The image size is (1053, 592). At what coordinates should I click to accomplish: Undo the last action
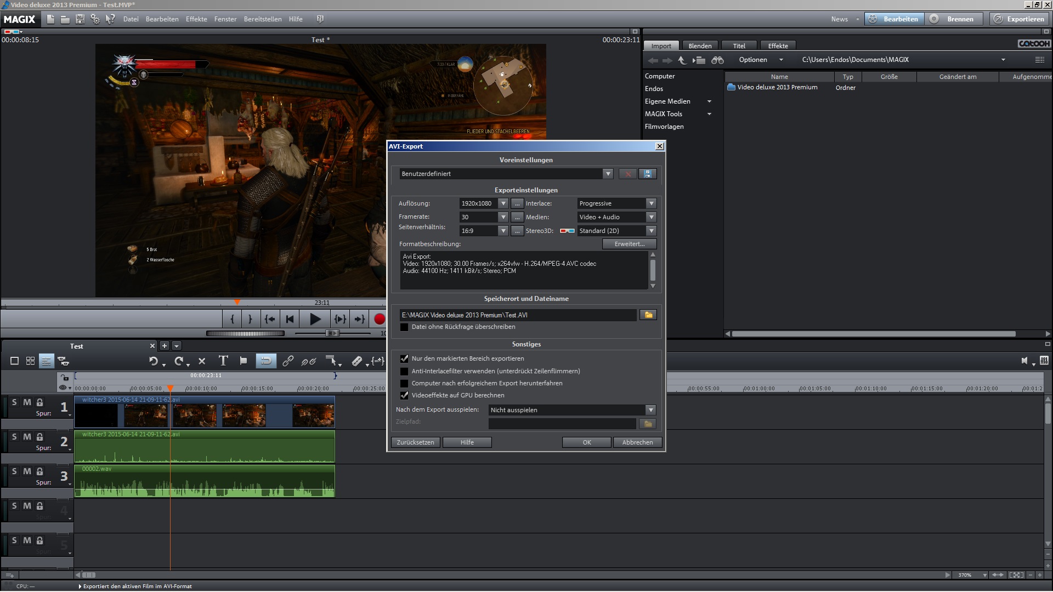click(x=154, y=361)
